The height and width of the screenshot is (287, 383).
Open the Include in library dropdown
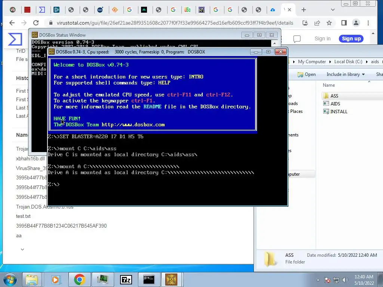[346, 74]
